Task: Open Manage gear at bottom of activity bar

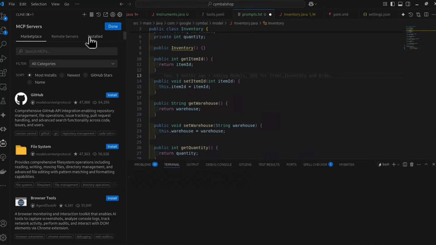Action: pos(4,237)
